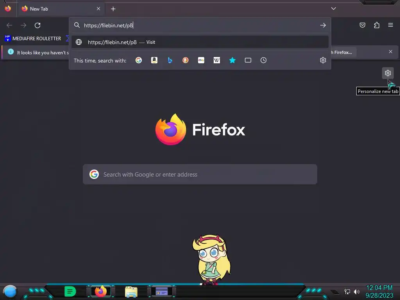Reload the current page
This screenshot has height=300, width=400.
(x=37, y=25)
